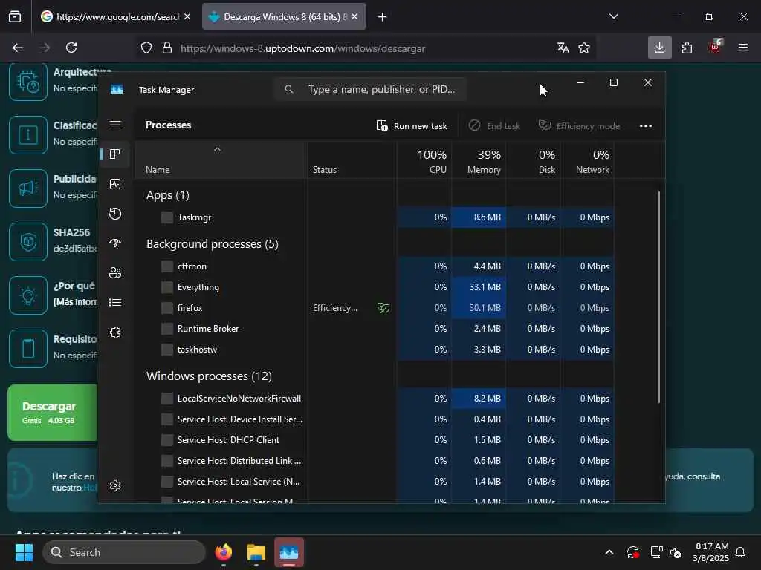Select the Processes sidebar icon
761x570 pixels.
115,154
